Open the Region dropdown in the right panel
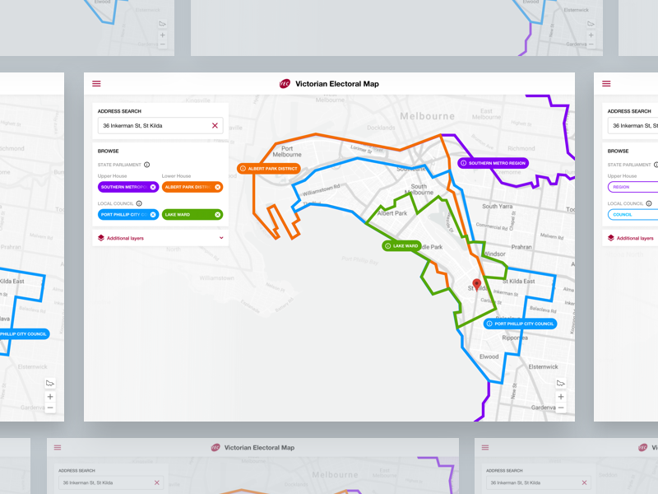 click(x=632, y=187)
